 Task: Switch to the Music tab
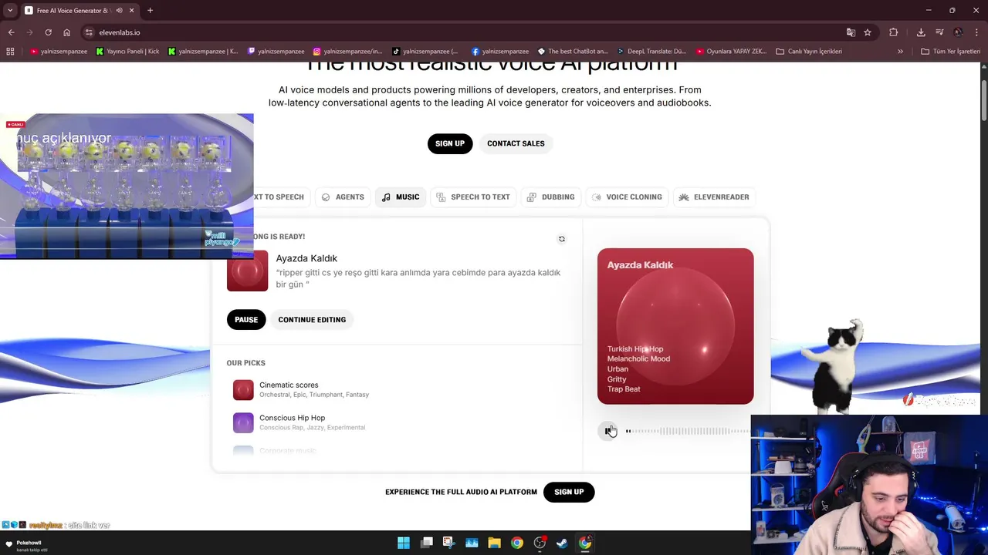point(401,197)
